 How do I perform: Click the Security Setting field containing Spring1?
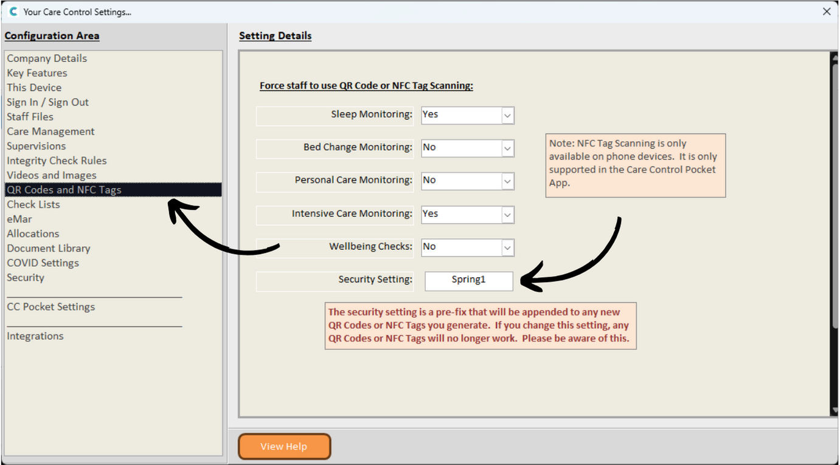point(469,280)
